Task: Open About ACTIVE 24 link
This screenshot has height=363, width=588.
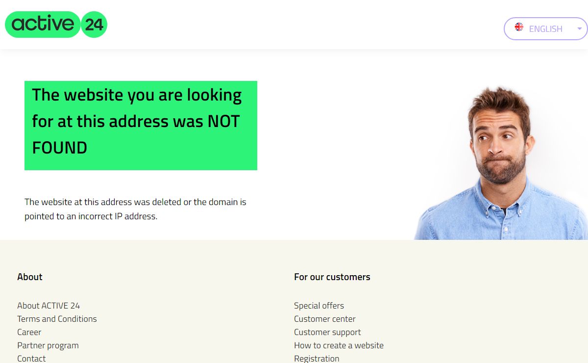Action: (49, 306)
